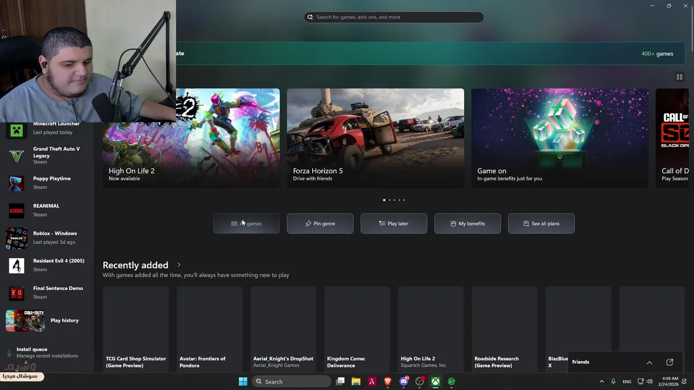Go to the first carousel page dot
694x390 pixels.
[384, 200]
